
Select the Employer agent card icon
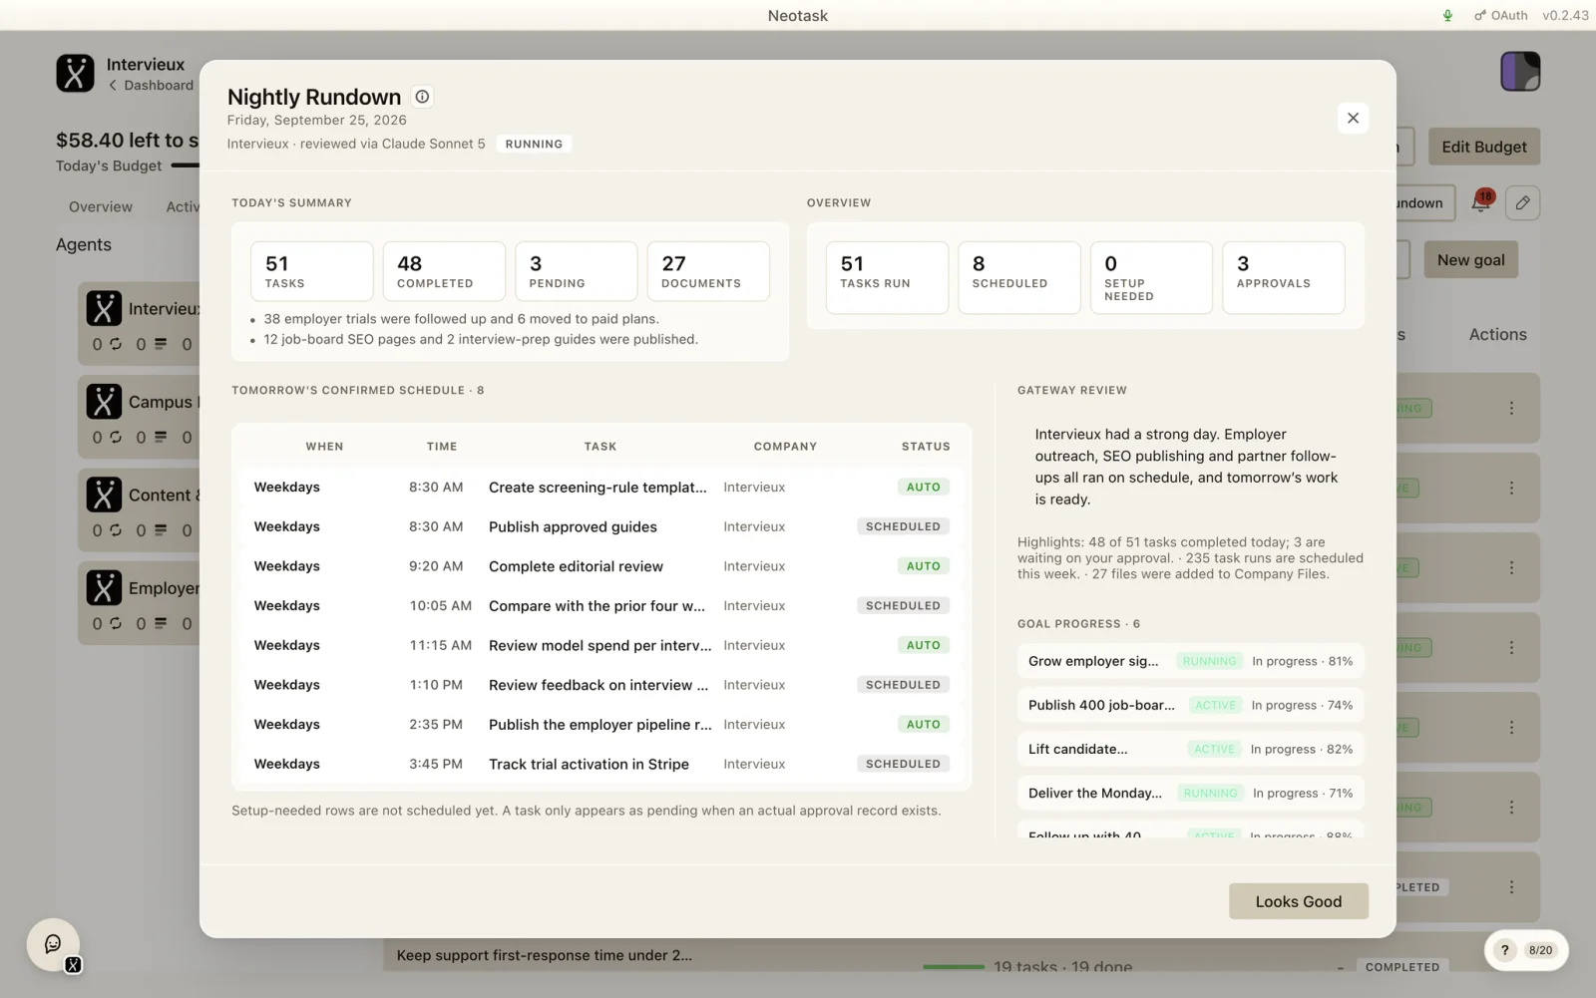[104, 588]
